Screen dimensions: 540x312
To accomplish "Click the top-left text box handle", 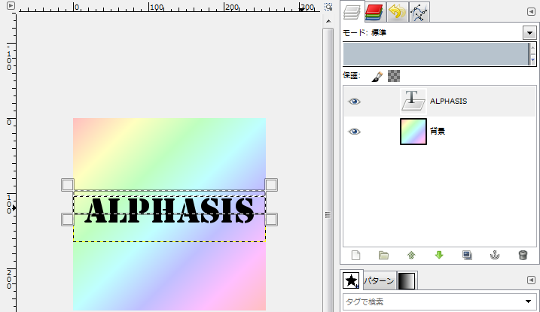I will pyautogui.click(x=68, y=185).
